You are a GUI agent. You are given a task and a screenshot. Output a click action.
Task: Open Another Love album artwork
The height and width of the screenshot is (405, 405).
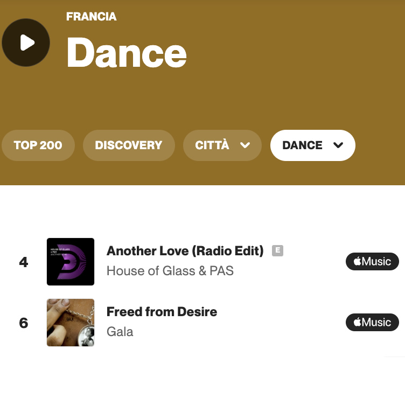click(71, 262)
